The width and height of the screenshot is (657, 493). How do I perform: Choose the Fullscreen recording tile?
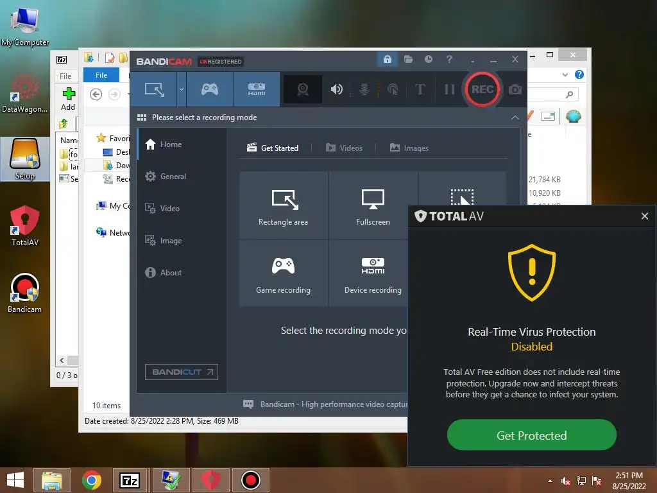373,205
